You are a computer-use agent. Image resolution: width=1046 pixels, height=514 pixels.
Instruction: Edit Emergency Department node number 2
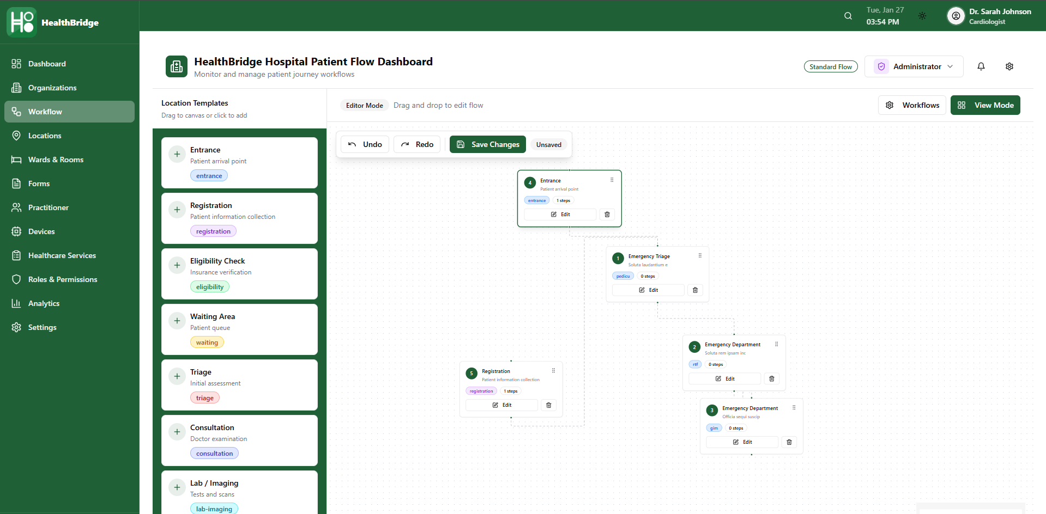pos(725,378)
